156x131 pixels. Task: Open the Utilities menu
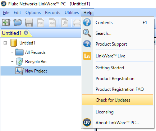(72, 13)
